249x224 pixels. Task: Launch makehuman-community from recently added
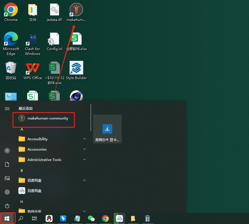[x=44, y=118]
